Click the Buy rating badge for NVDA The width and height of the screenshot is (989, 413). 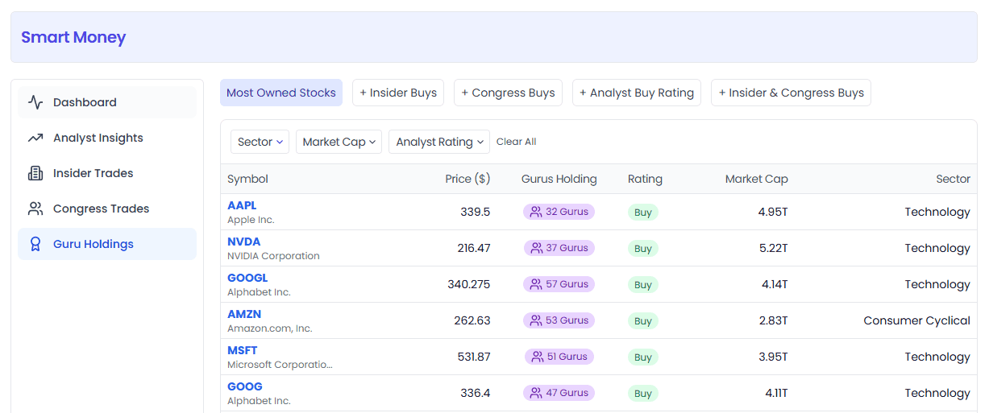coord(643,249)
